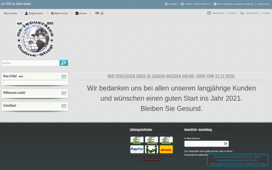Click the Mail info address link
This screenshot has width=272, height=170.
[x=235, y=4]
